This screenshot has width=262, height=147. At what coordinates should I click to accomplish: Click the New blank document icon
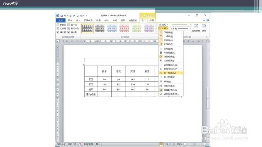point(78,16)
